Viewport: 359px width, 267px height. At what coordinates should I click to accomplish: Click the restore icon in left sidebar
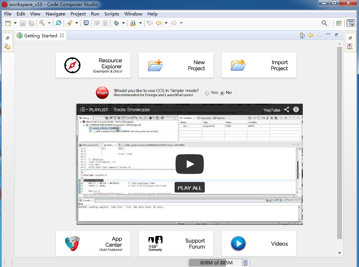(x=8, y=38)
